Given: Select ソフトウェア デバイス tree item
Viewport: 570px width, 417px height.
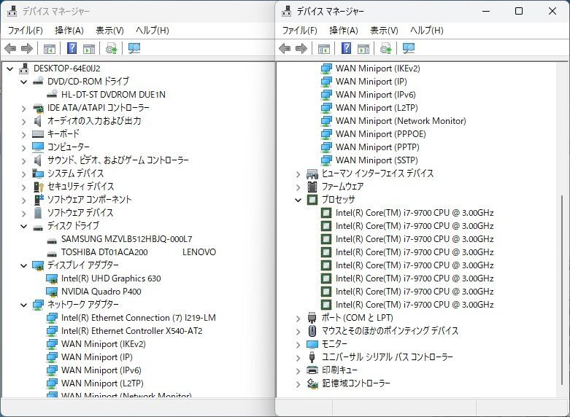Looking at the screenshot, I should (x=80, y=212).
